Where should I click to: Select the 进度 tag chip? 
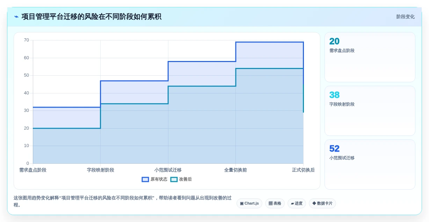[297, 203]
